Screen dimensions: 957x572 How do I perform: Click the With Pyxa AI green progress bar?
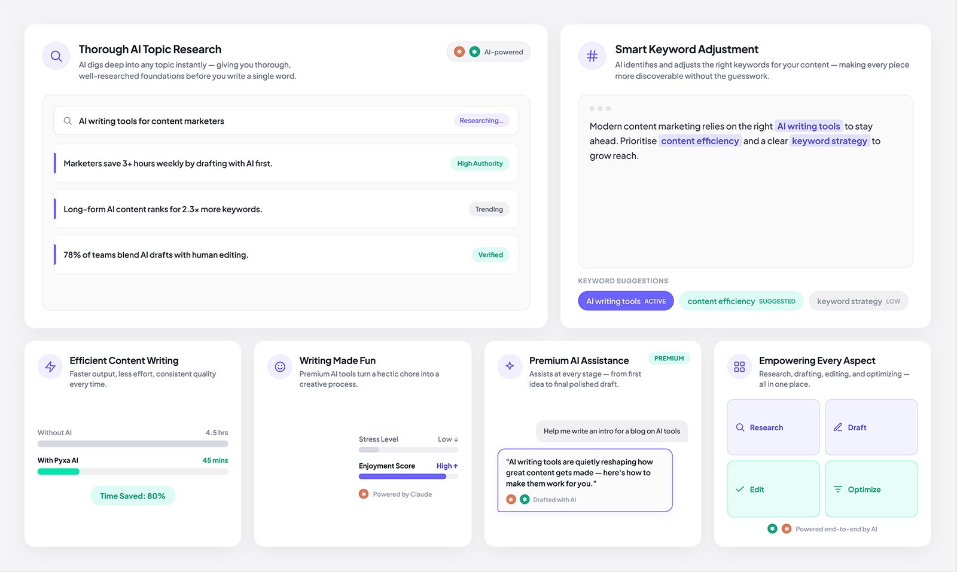[59, 472]
